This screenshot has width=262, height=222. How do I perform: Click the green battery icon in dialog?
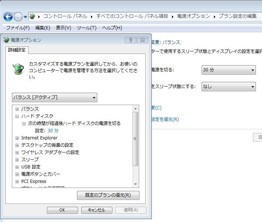click(x=18, y=69)
